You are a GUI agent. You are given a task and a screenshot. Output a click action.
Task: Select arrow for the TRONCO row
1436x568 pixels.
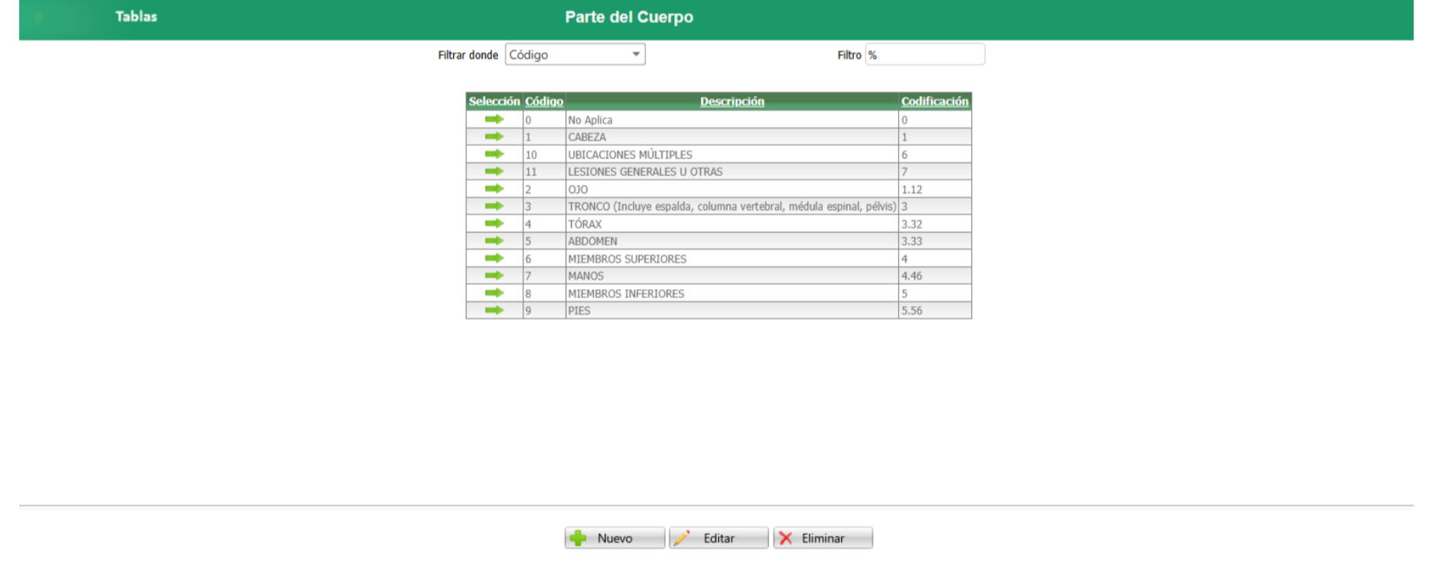pyautogui.click(x=494, y=206)
